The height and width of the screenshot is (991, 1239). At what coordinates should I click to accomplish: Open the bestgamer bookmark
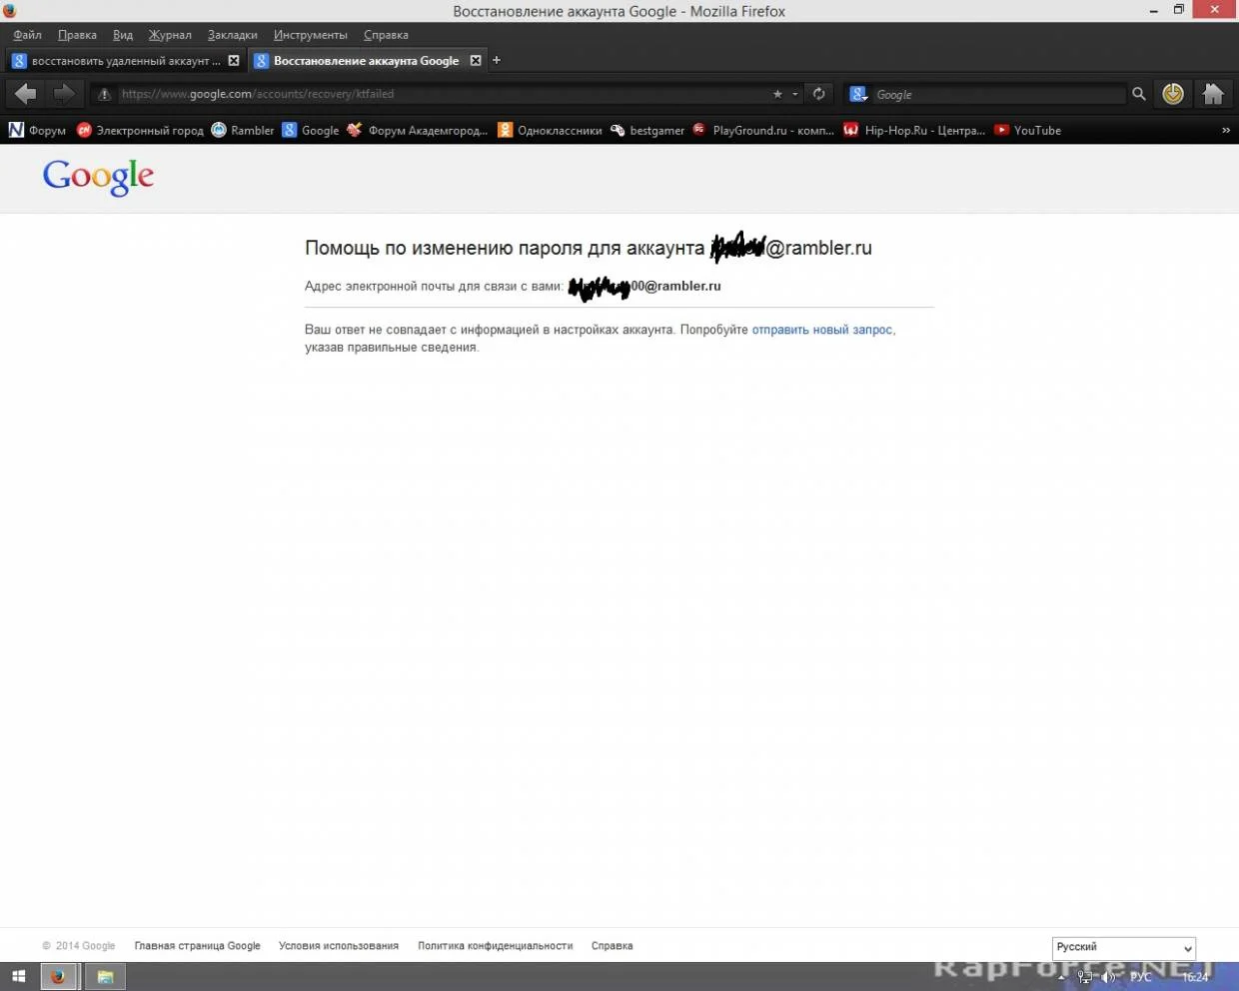[x=647, y=130]
